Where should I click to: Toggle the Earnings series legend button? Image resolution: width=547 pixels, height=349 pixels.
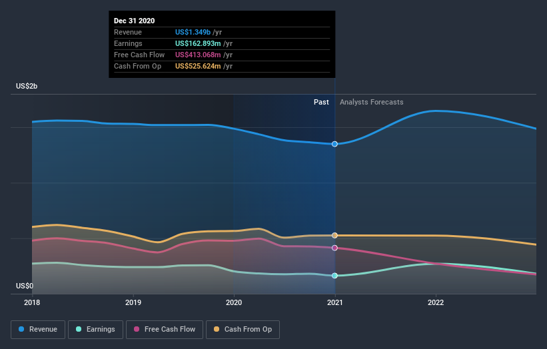tap(95, 330)
